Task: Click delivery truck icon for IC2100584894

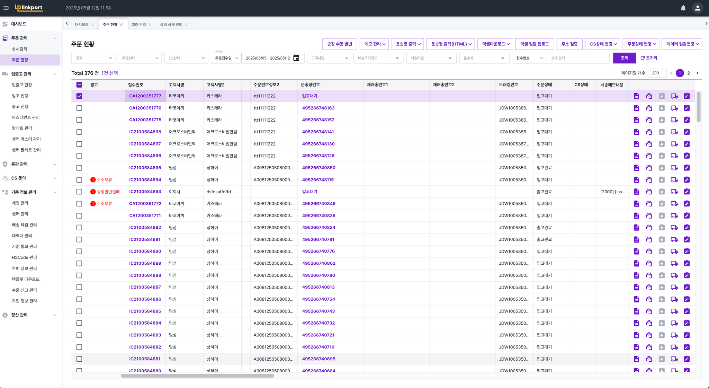Action: 674,180
